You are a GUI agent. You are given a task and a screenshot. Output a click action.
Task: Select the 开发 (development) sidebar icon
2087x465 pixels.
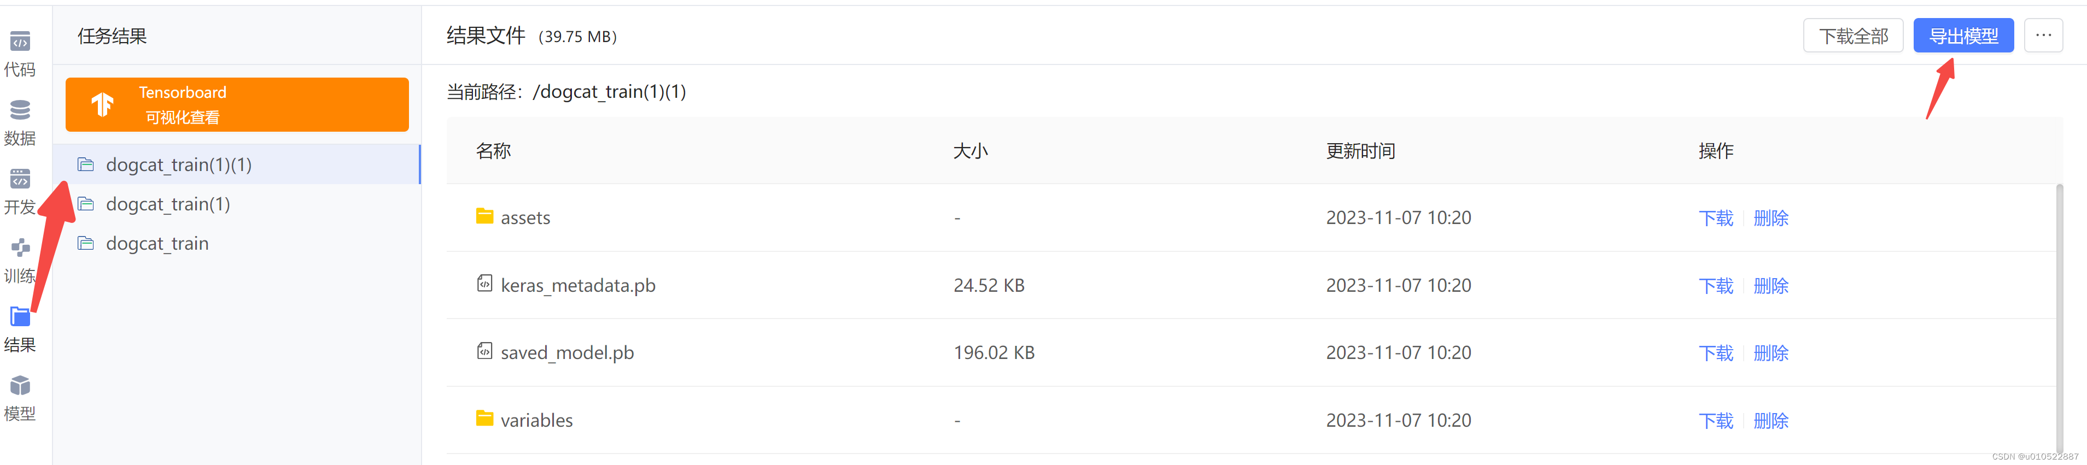pos(20,179)
